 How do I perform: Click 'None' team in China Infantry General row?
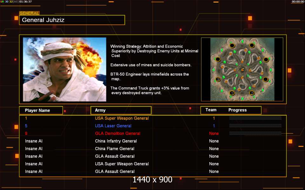(214, 141)
